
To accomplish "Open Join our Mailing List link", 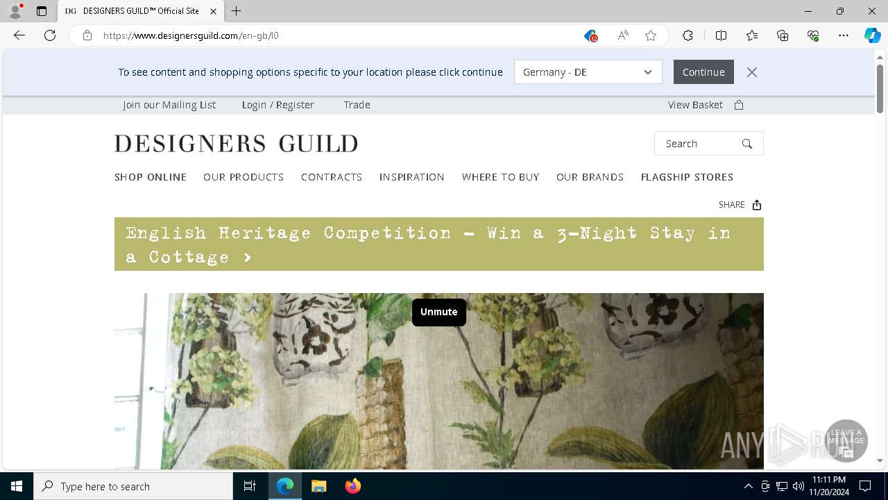I will [169, 105].
